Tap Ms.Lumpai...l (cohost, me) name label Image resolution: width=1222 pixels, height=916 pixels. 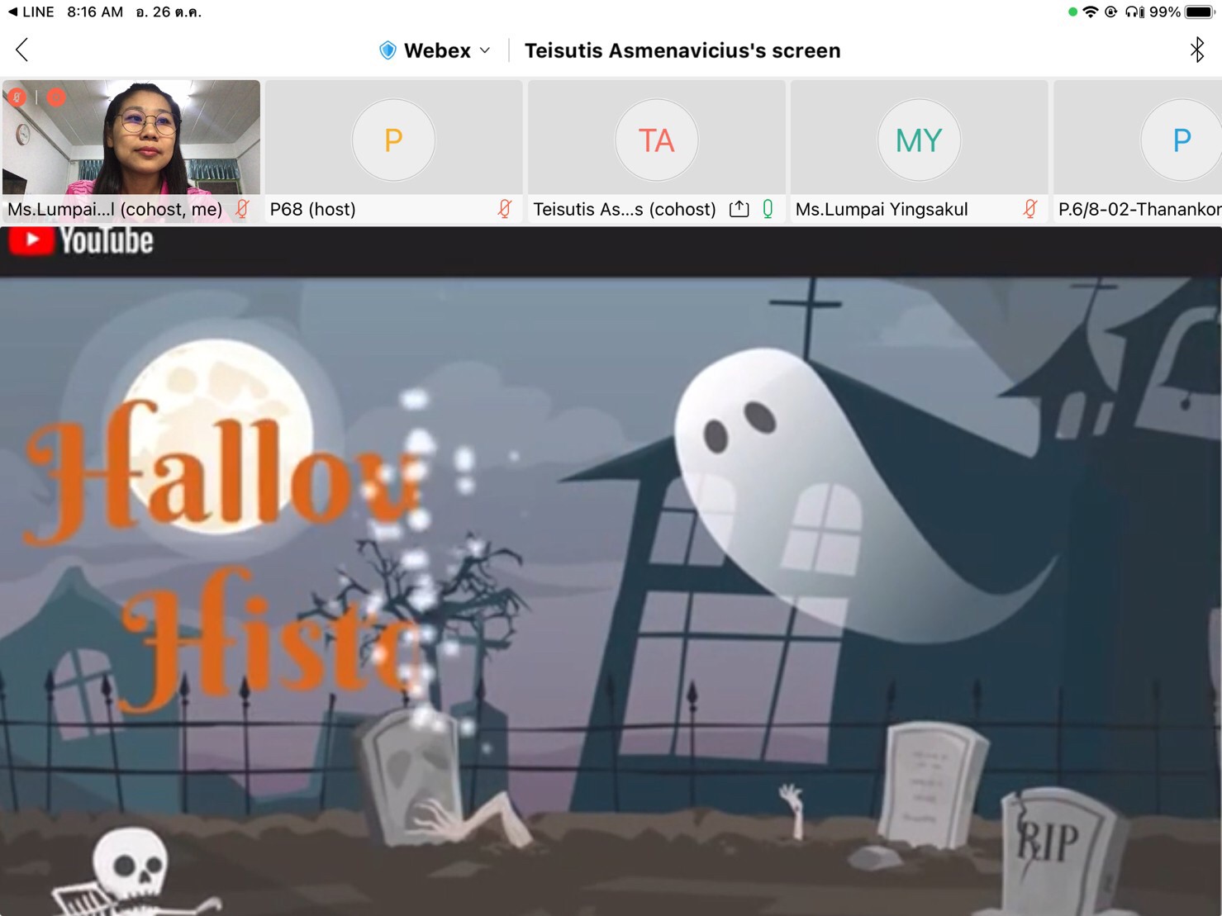pos(115,209)
